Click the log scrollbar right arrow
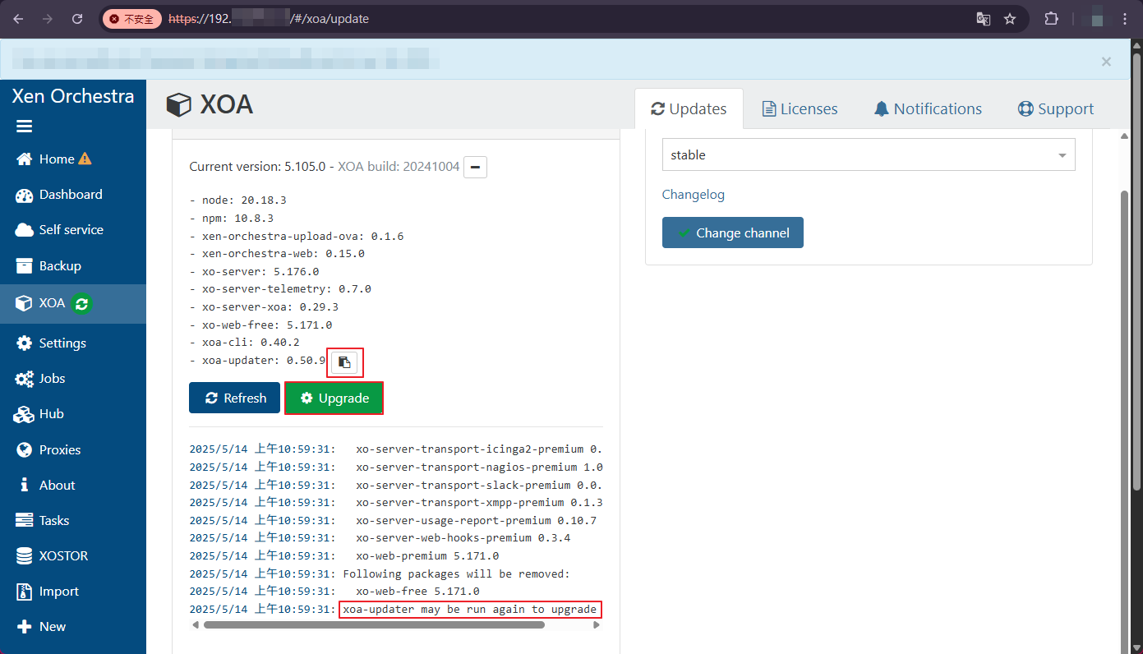This screenshot has width=1143, height=654. [597, 625]
